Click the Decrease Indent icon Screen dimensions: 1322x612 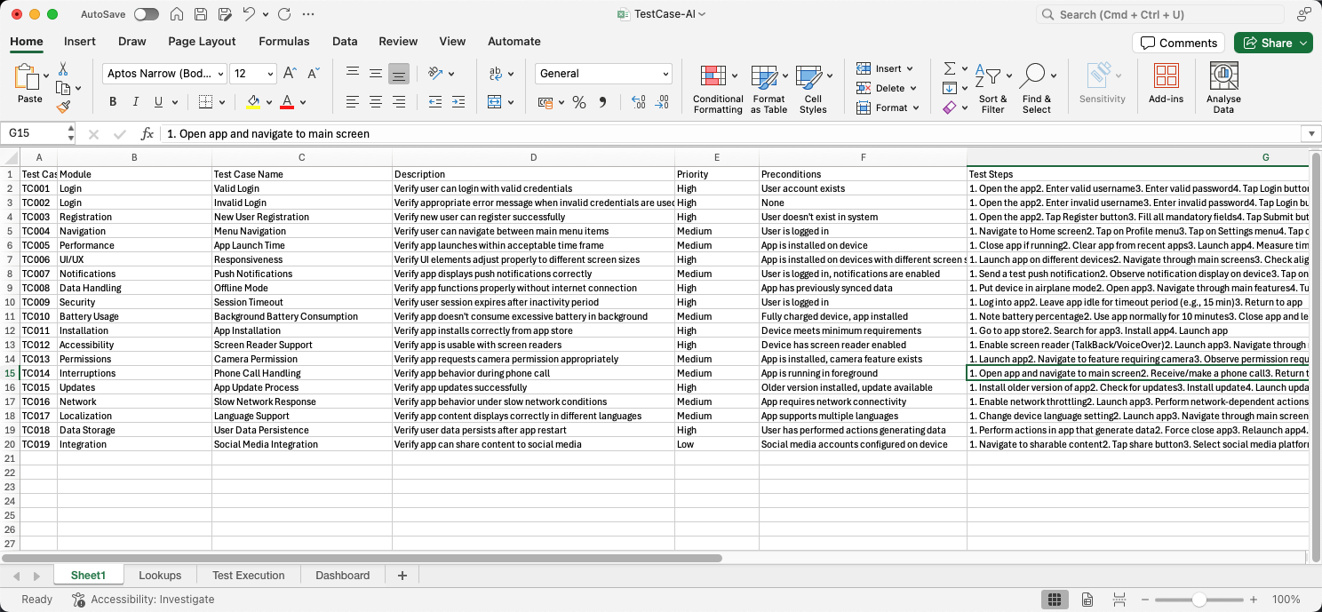[x=434, y=102]
